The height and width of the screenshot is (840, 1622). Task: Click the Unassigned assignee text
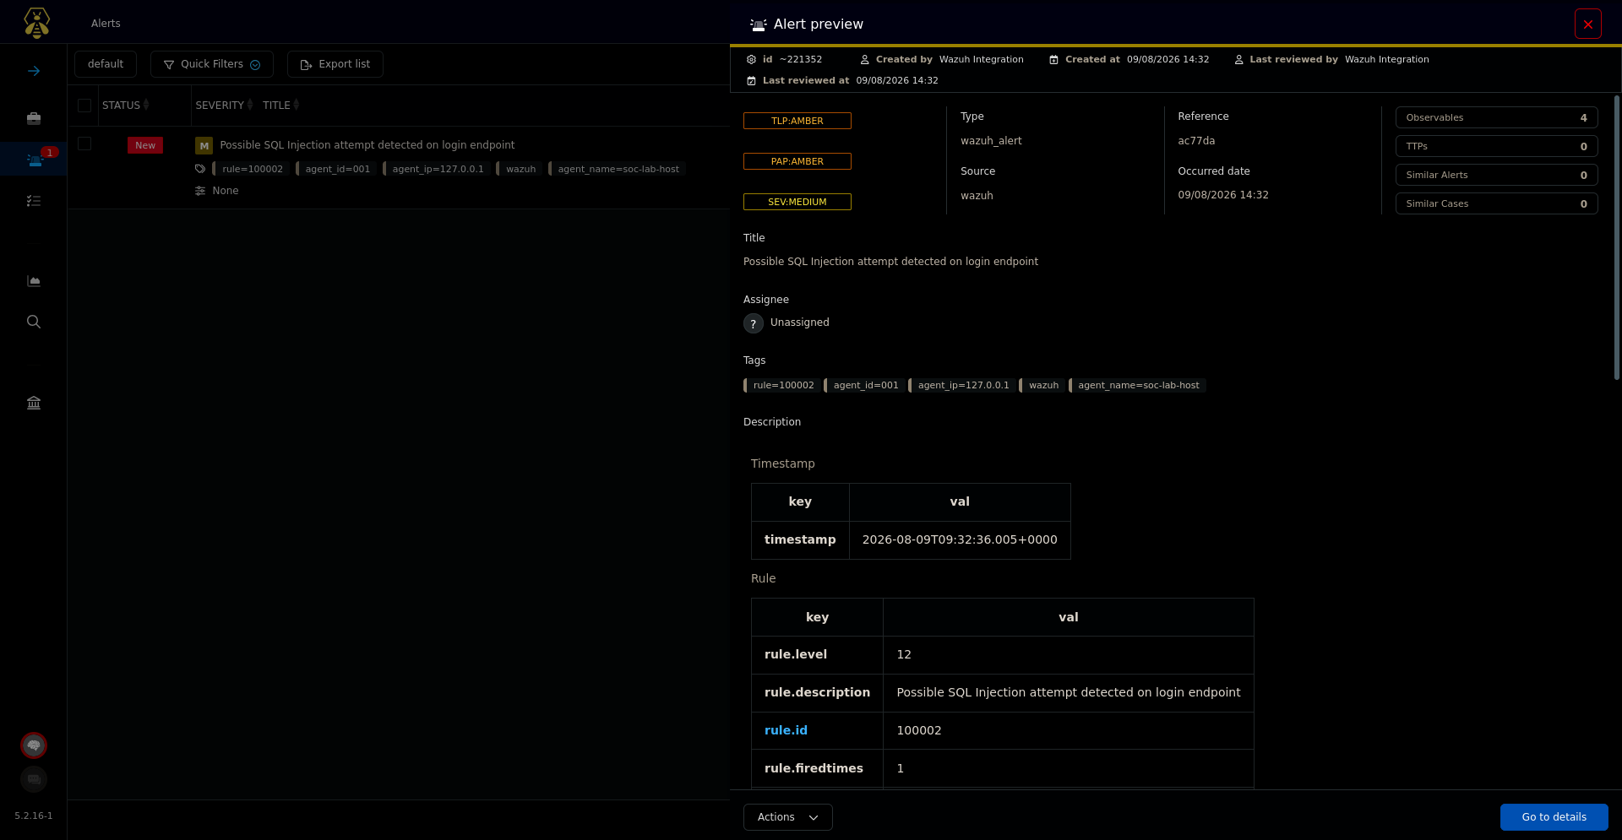pos(800,322)
